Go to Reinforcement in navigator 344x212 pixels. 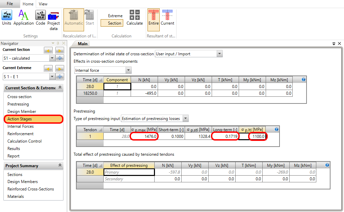[x=21, y=134]
